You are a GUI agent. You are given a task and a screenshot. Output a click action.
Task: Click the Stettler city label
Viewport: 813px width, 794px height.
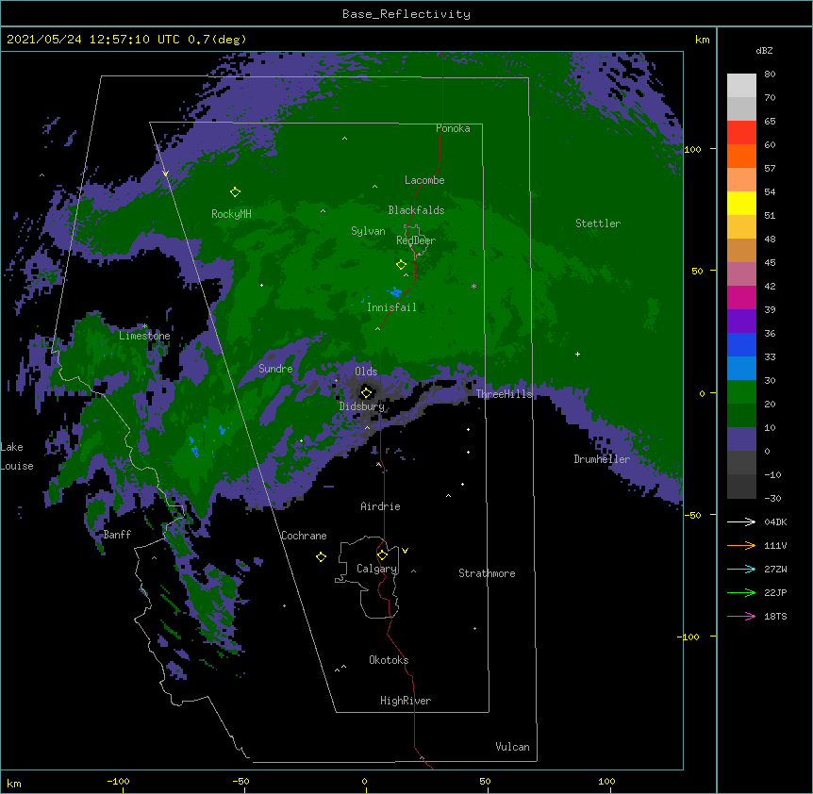[598, 223]
